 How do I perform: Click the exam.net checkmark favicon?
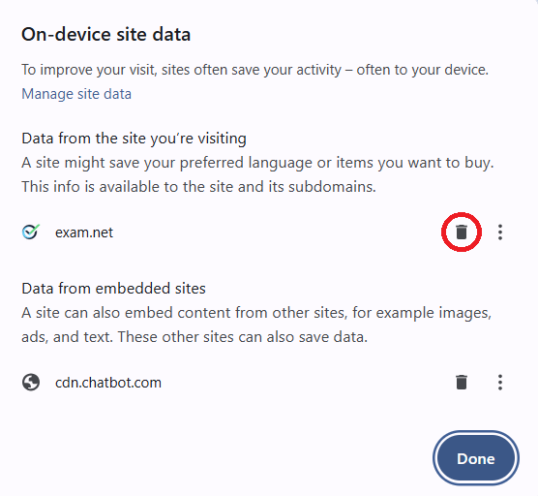[x=31, y=232]
